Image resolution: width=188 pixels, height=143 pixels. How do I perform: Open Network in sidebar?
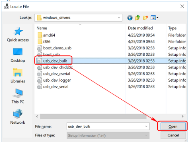click(18, 117)
